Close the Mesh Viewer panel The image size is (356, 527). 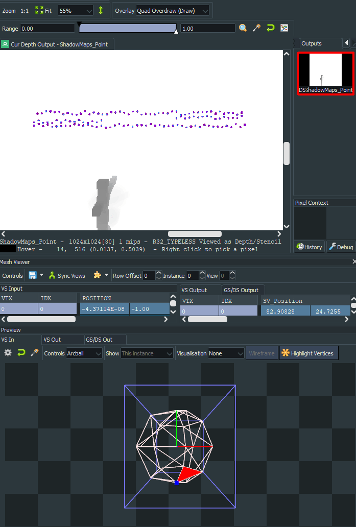(x=354, y=261)
